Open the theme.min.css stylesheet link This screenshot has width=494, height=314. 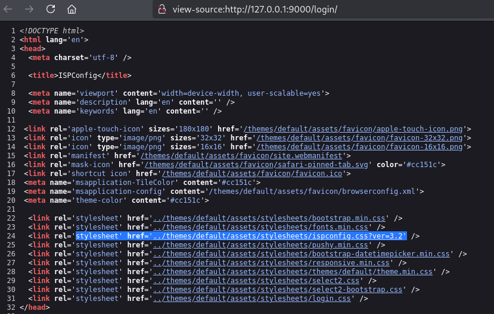click(293, 272)
